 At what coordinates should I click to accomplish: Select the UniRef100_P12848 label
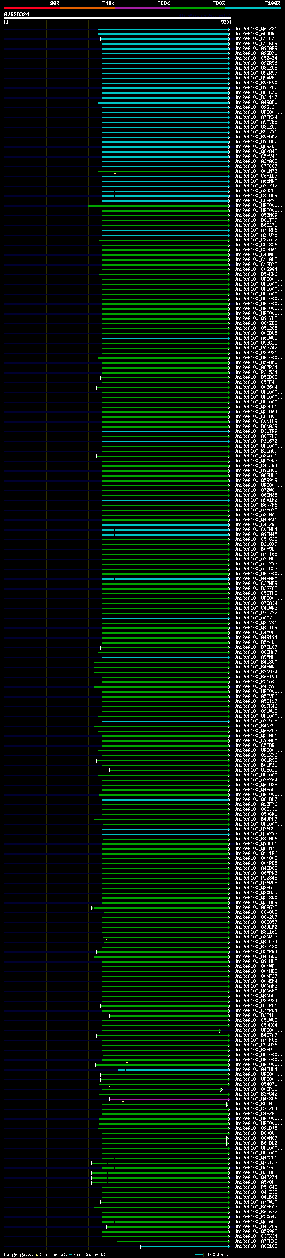point(255,878)
